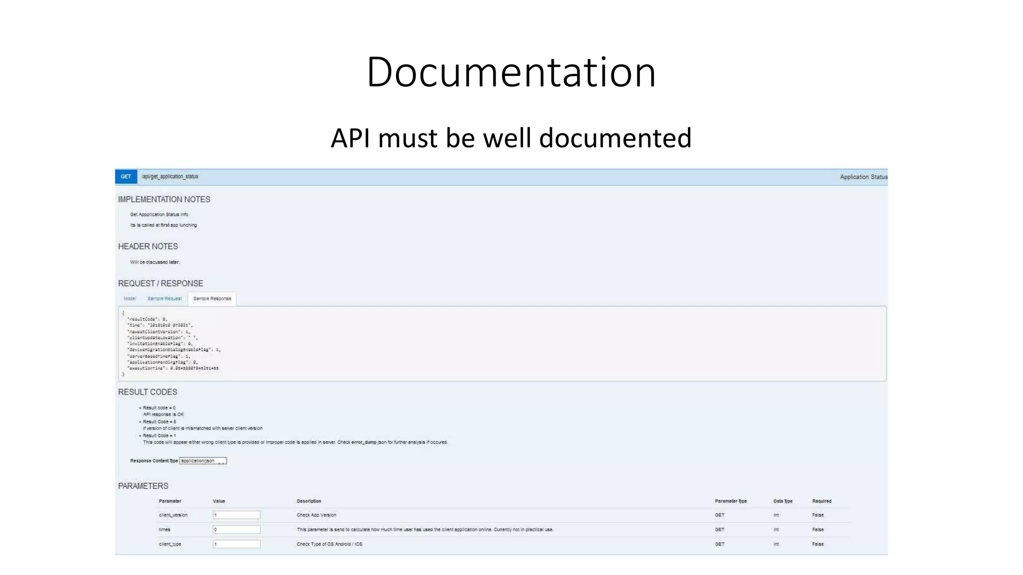Viewport: 1023px width, 575px height.
Task: Open the /api/get_application_status endpoint path
Action: (x=170, y=177)
